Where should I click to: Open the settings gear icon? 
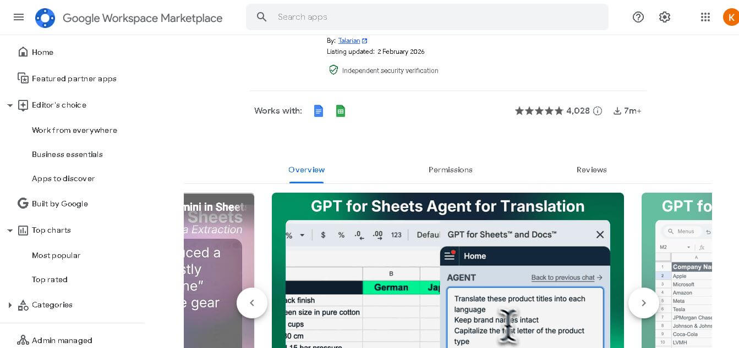click(665, 17)
